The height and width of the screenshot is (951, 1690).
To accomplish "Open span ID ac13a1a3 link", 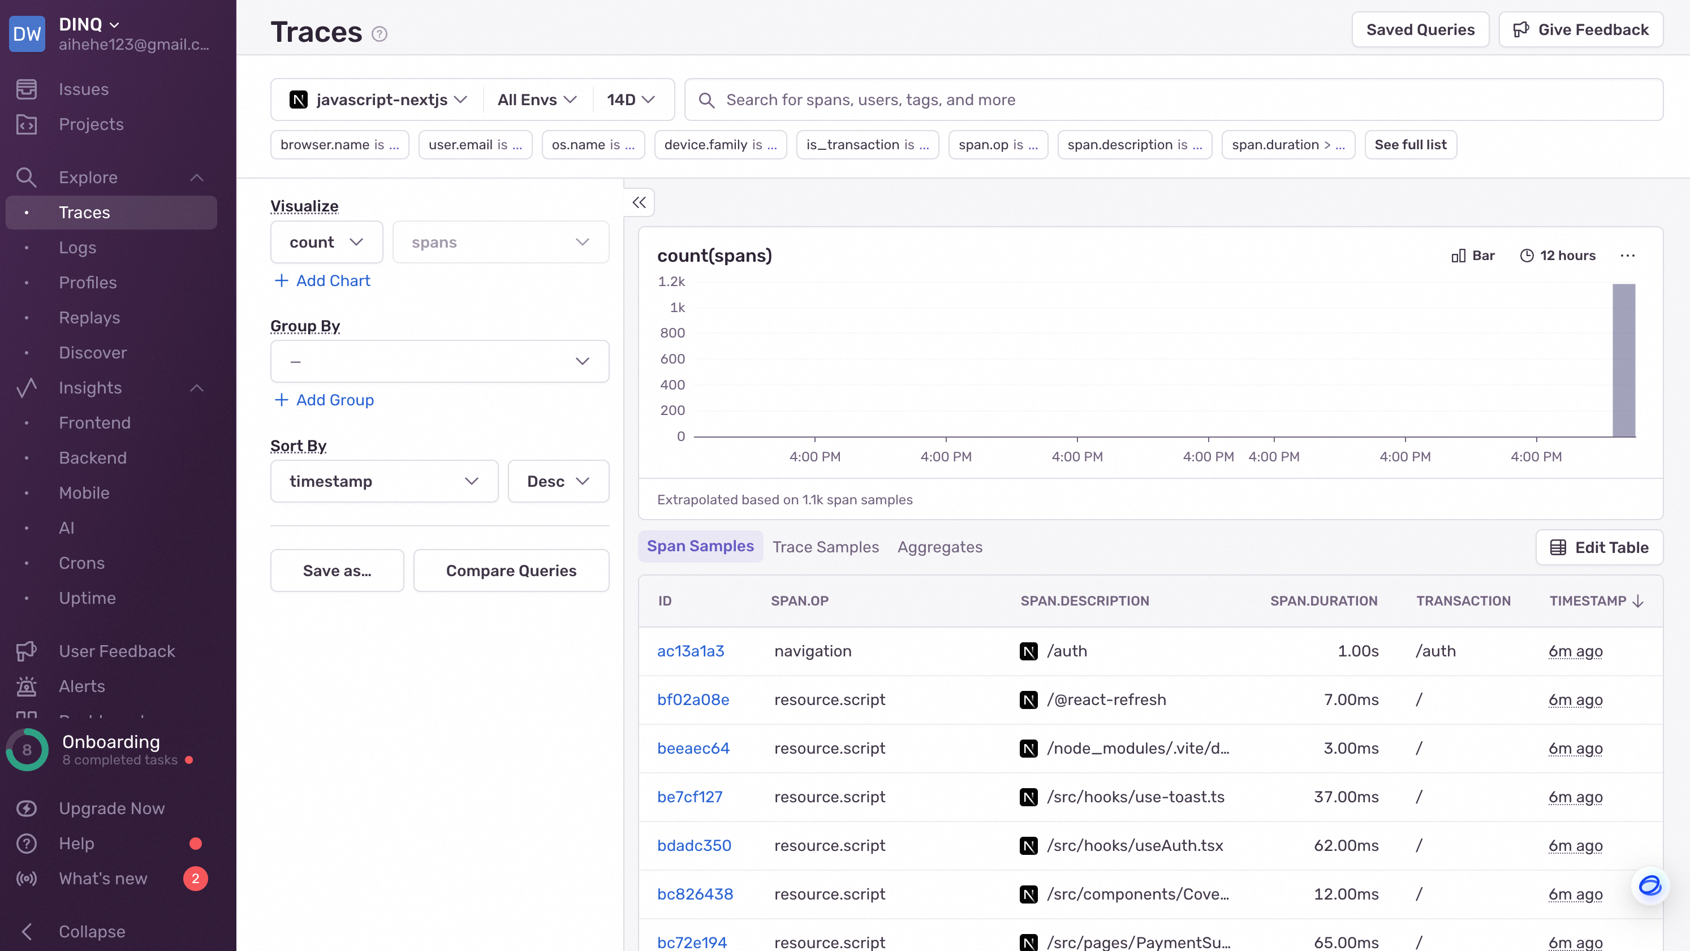I will point(690,651).
